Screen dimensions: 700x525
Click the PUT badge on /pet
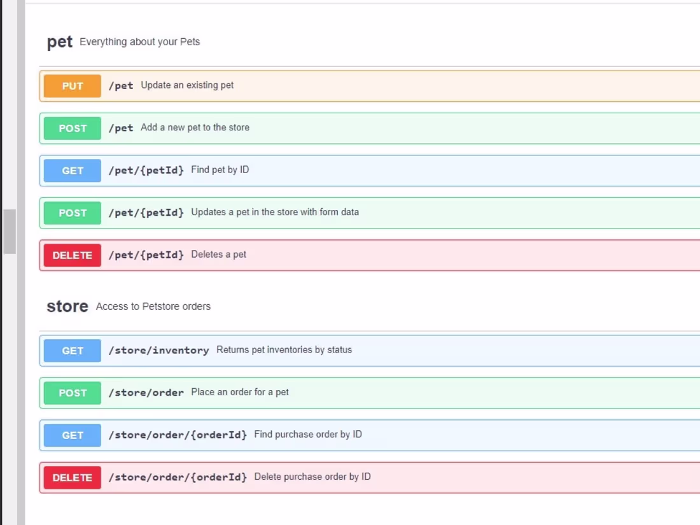coord(72,86)
